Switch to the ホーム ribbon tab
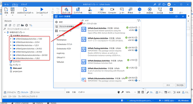This screenshot has height=104, width=193. tap(6, 4)
